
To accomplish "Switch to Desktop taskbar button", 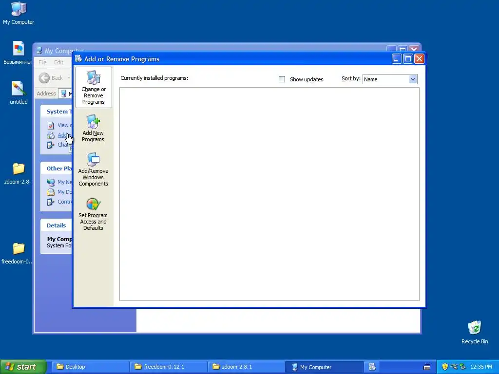I will 90,367.
